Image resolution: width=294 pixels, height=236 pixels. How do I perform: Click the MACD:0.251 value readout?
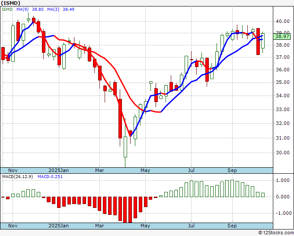pos(50,177)
